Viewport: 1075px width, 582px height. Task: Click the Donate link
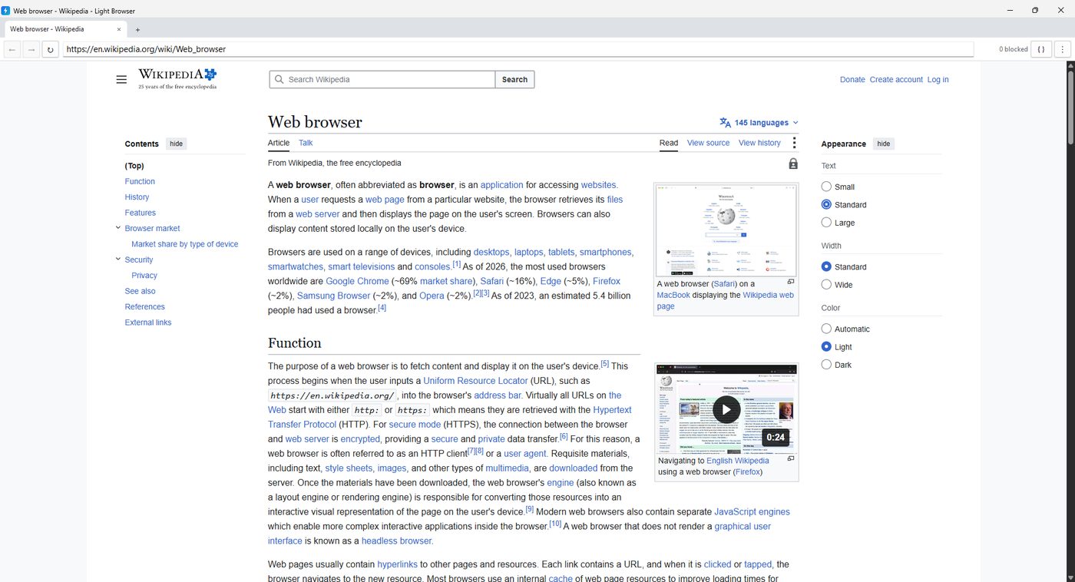pyautogui.click(x=852, y=80)
